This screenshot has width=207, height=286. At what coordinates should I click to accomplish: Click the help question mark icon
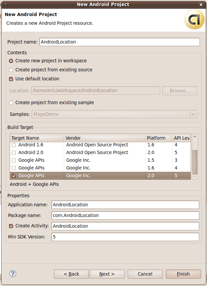pyautogui.click(x=13, y=274)
